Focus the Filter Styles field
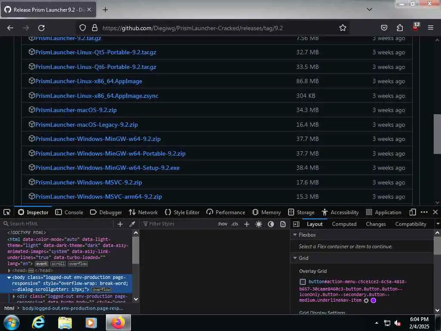Viewport: 441px width, 331px height. 178,224
